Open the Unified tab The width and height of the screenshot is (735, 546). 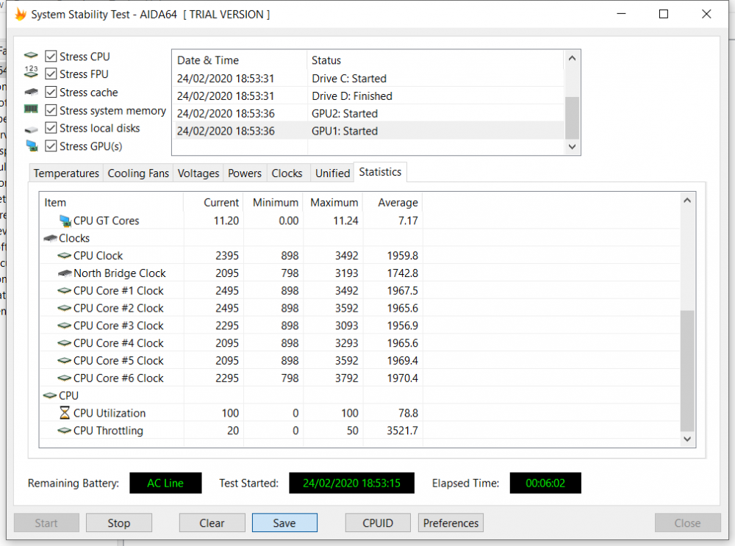(x=332, y=173)
